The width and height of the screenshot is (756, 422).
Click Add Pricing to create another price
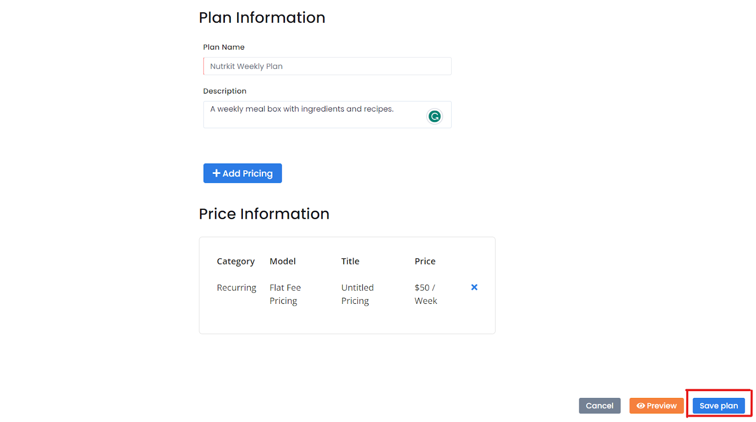[x=242, y=173]
